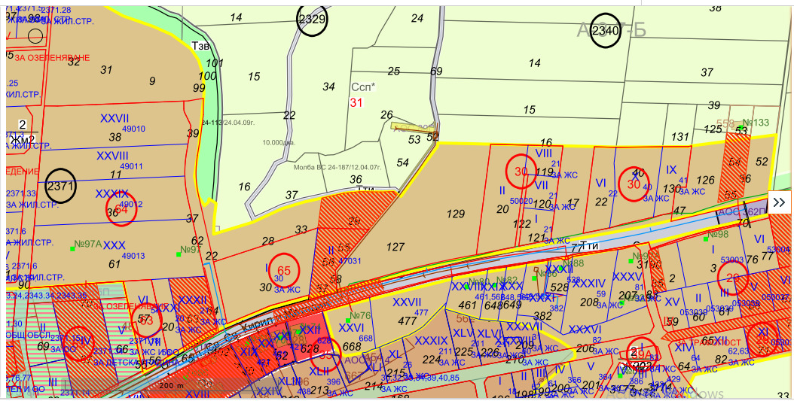Click the green strip labeled Тзв
794x401 pixels.
coord(201,46)
